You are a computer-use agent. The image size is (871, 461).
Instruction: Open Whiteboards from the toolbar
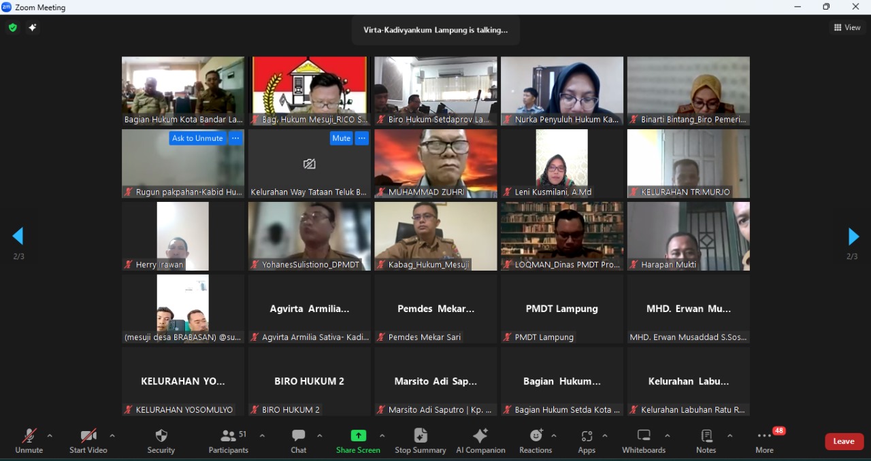[x=643, y=441]
